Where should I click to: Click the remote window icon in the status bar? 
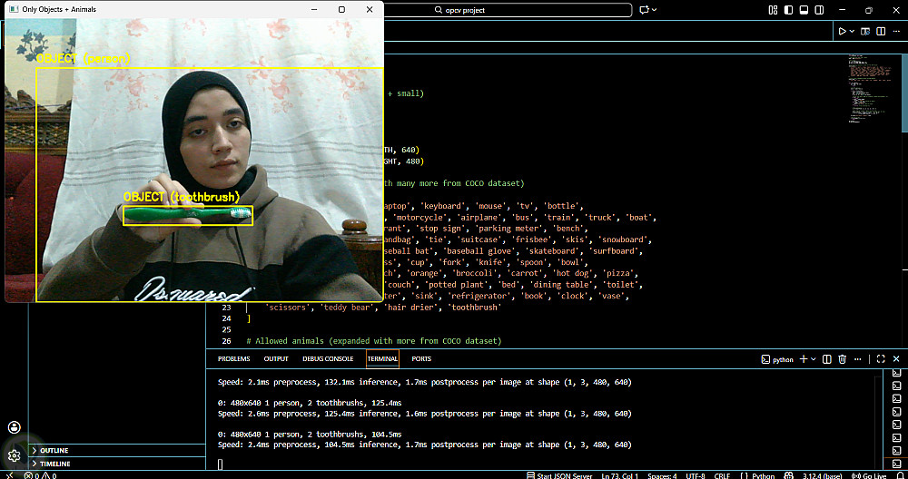(9, 475)
